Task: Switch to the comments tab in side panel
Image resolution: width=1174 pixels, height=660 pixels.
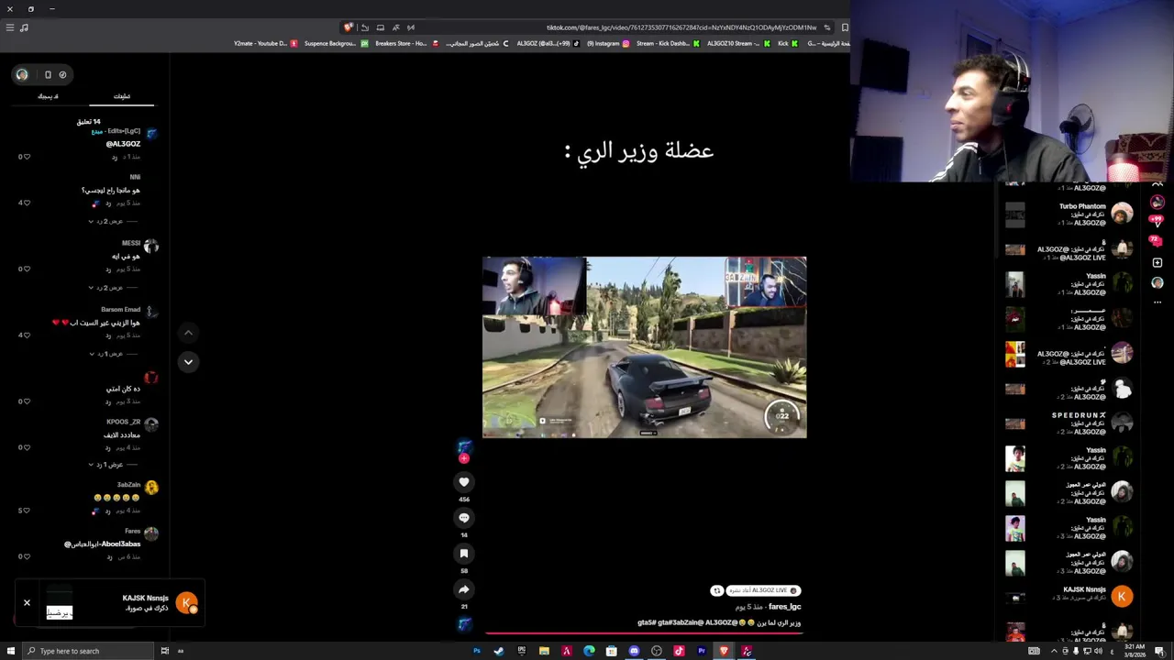Action: [122, 96]
